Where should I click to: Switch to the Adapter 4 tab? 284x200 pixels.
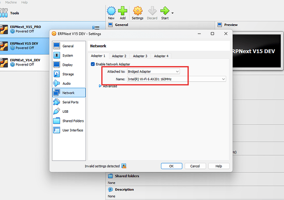coord(161,56)
